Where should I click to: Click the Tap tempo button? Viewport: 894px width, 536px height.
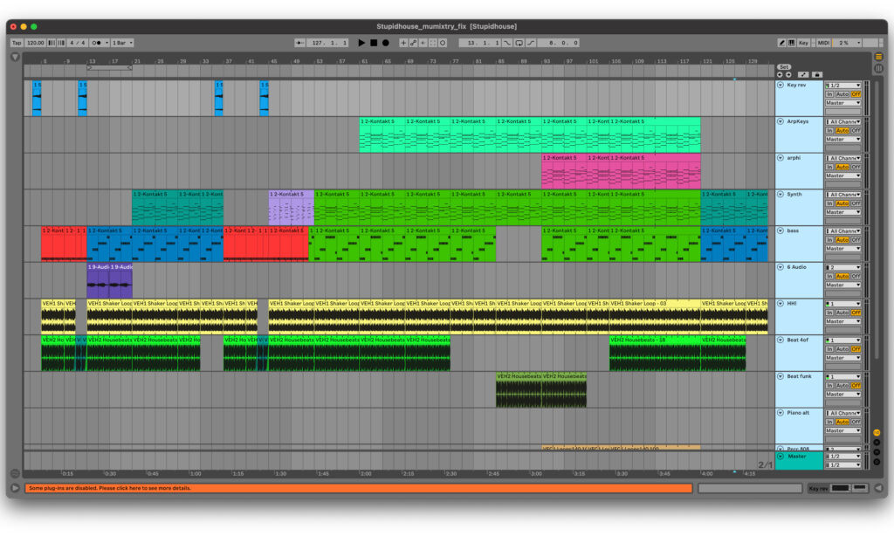click(x=17, y=43)
